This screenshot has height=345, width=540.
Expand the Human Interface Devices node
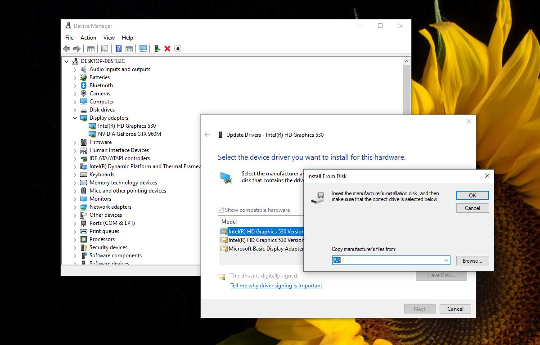click(x=75, y=150)
